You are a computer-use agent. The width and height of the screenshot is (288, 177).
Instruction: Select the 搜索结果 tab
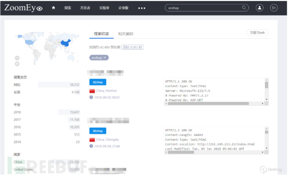coord(101,34)
